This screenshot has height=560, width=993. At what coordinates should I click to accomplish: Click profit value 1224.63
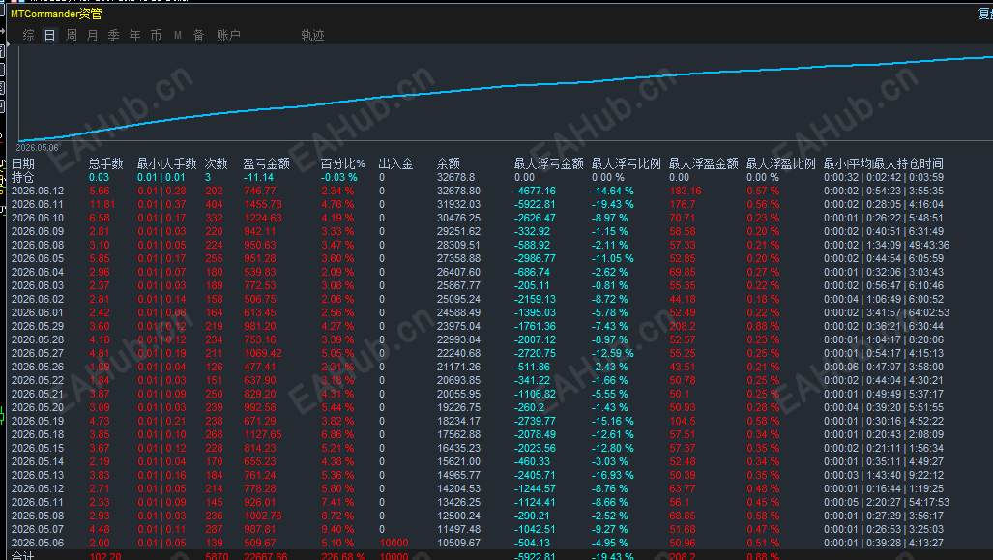coord(263,218)
